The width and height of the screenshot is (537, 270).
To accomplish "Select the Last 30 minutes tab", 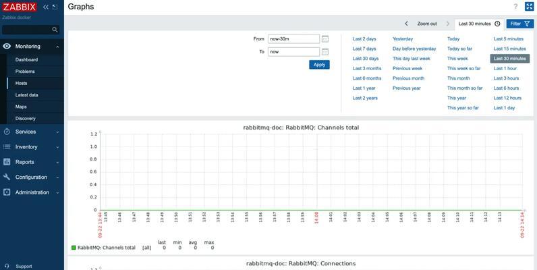I will (x=479, y=24).
